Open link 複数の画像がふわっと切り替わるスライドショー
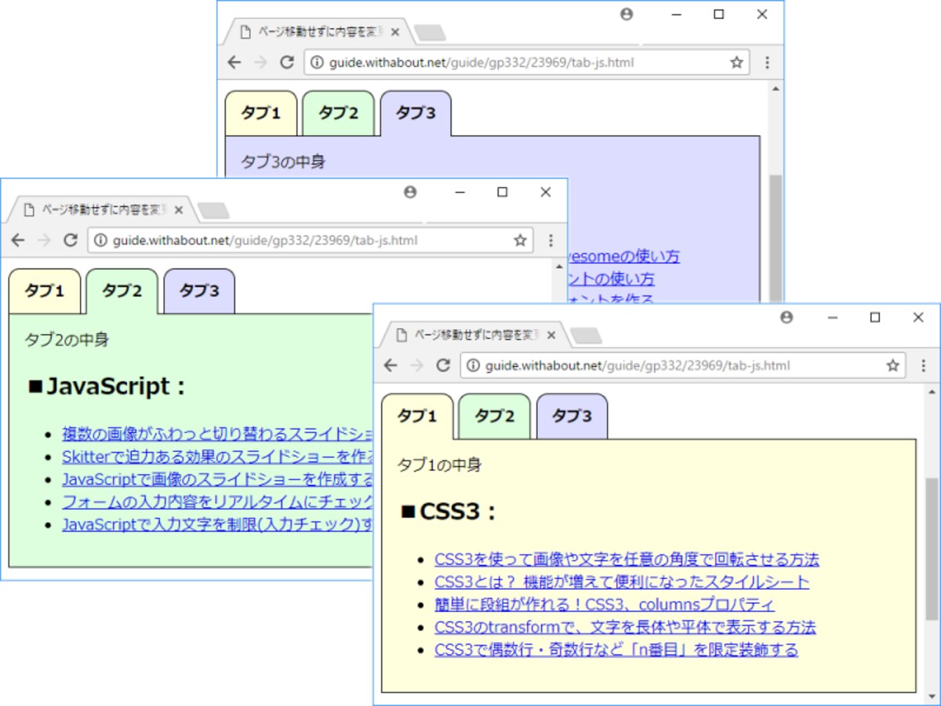Screen dimensions: 941x706 click(218, 434)
